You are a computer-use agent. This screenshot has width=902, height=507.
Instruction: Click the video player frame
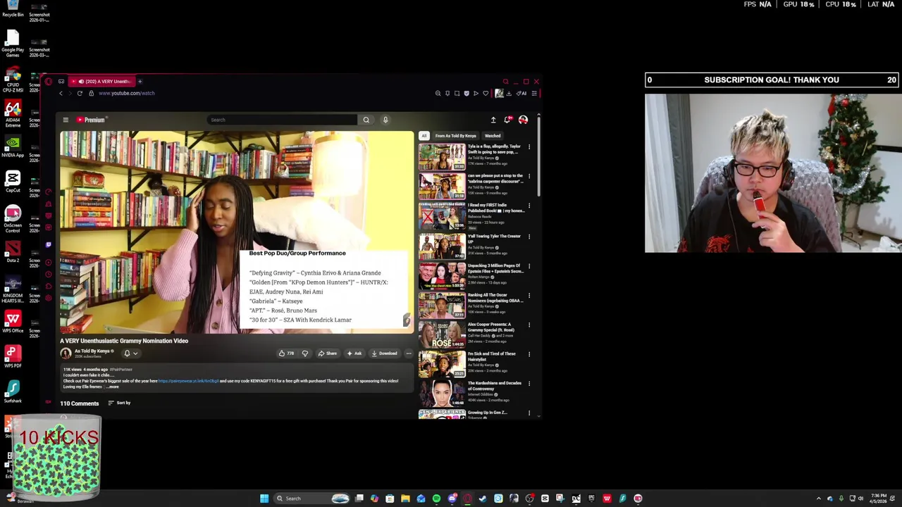pyautogui.click(x=237, y=232)
